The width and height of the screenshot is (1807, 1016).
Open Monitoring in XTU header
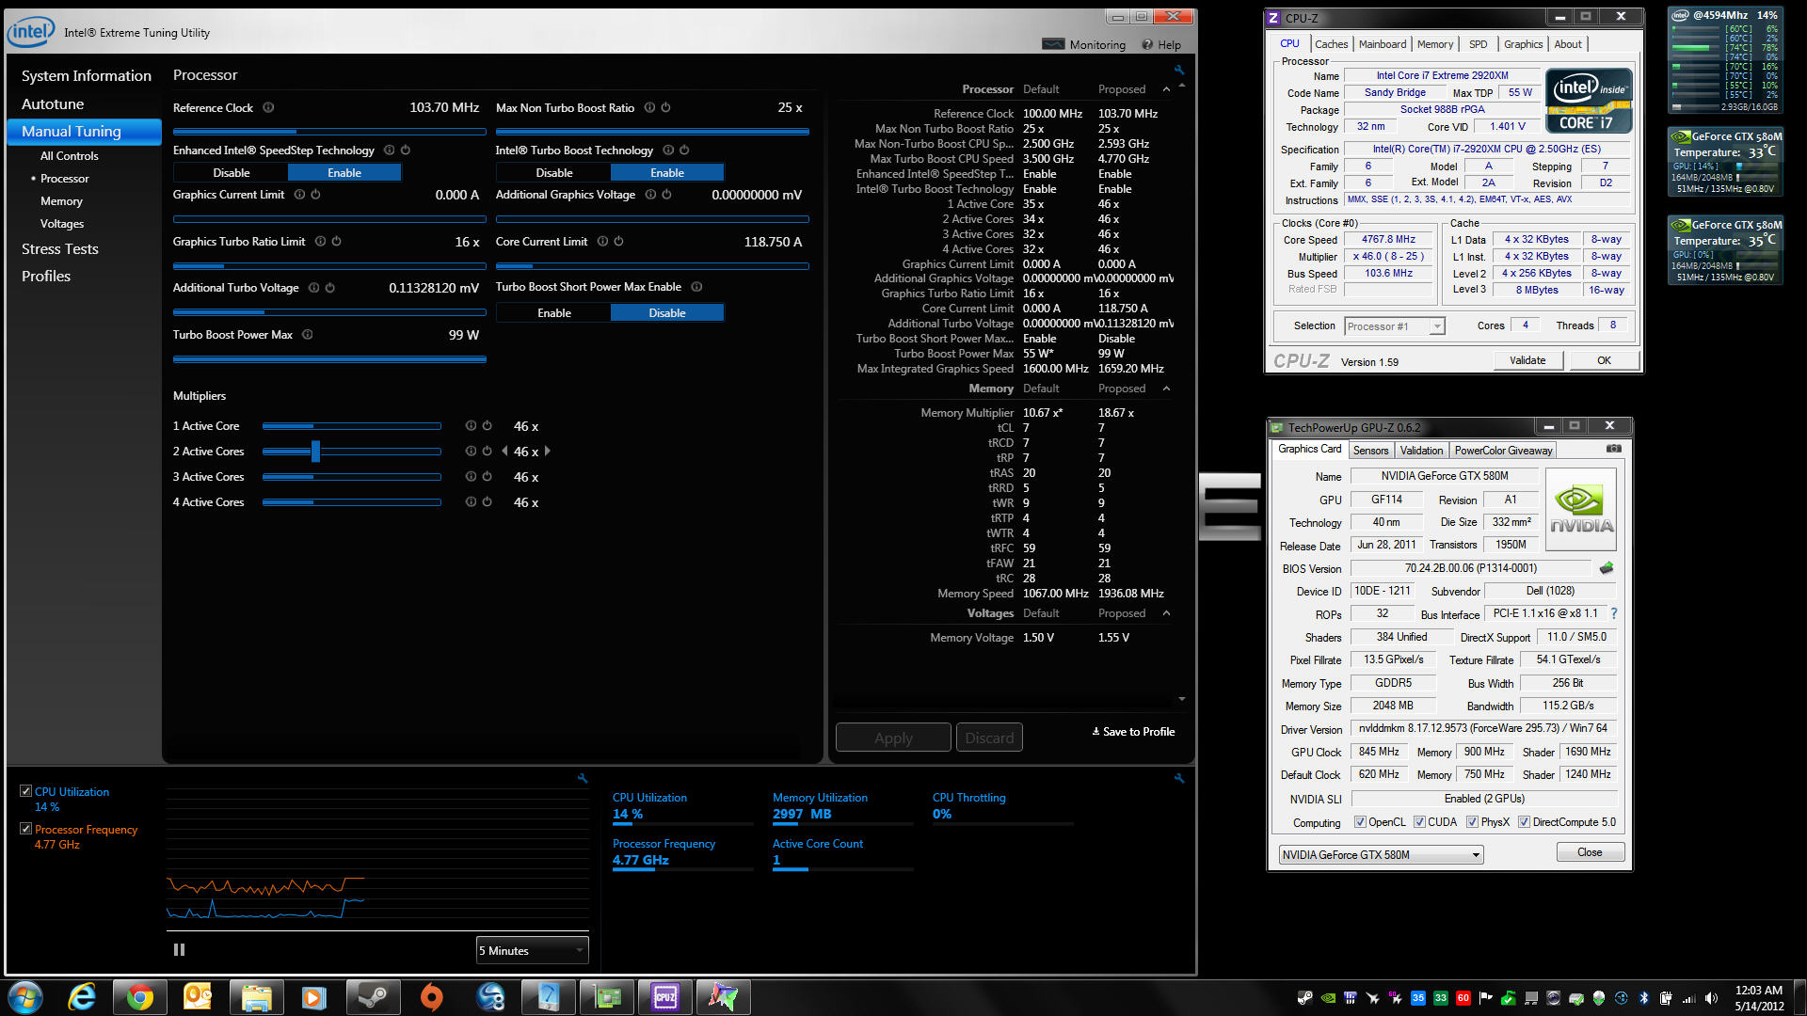[1084, 45]
